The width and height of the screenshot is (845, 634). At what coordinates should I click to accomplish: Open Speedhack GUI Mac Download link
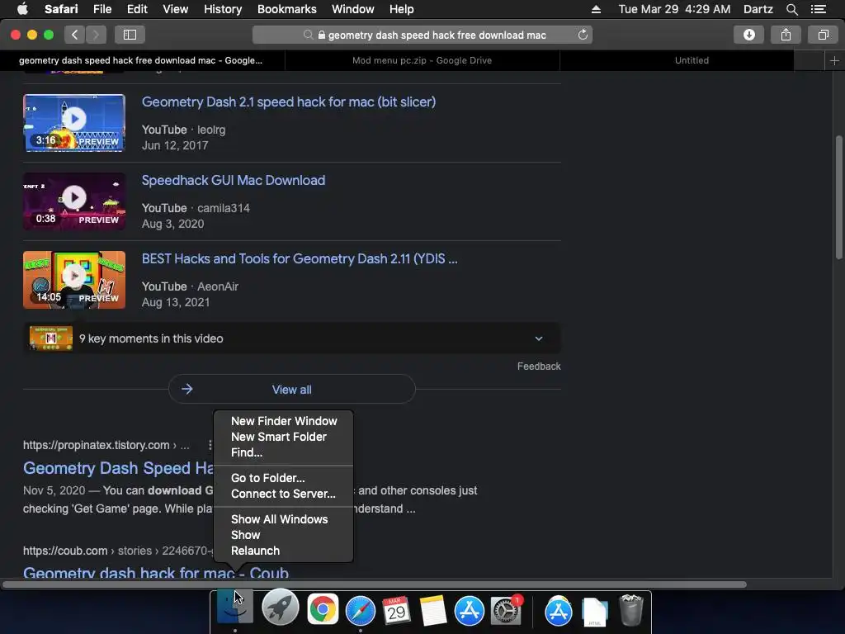click(234, 180)
